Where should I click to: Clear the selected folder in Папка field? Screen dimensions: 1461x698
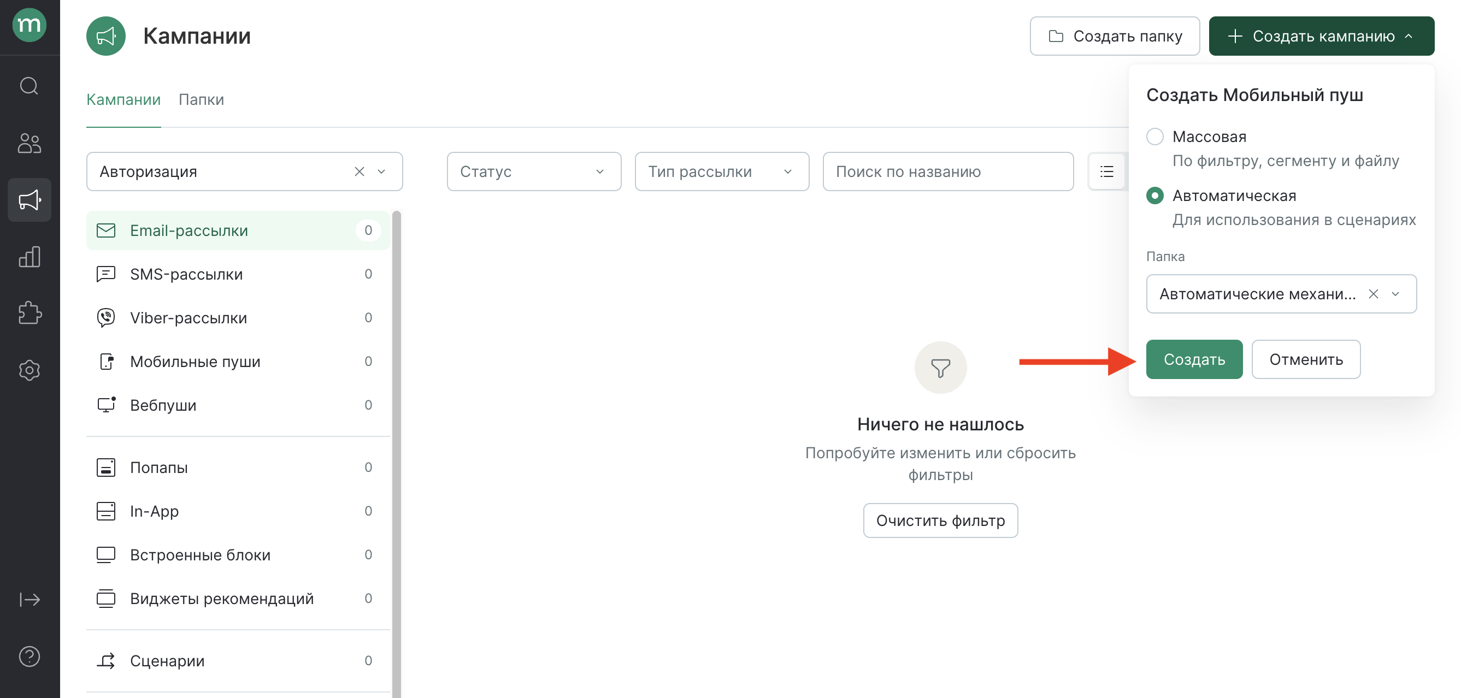1373,294
